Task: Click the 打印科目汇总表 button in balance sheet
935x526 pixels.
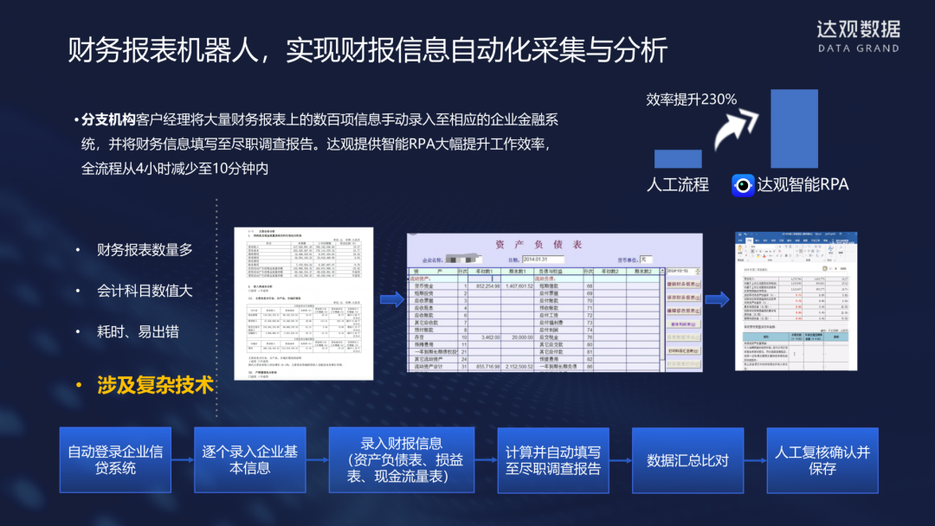Action: [683, 351]
